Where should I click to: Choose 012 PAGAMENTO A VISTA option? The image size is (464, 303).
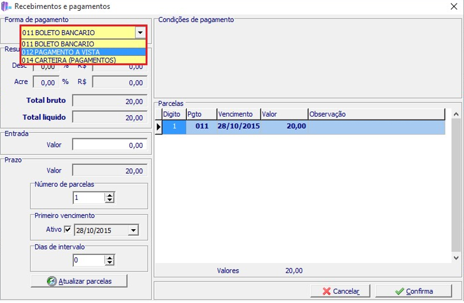click(84, 52)
